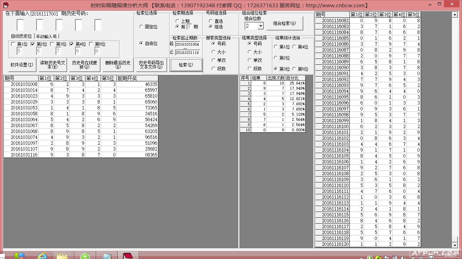
Task: Tick the 第5位 checkbox
Action: [91, 44]
